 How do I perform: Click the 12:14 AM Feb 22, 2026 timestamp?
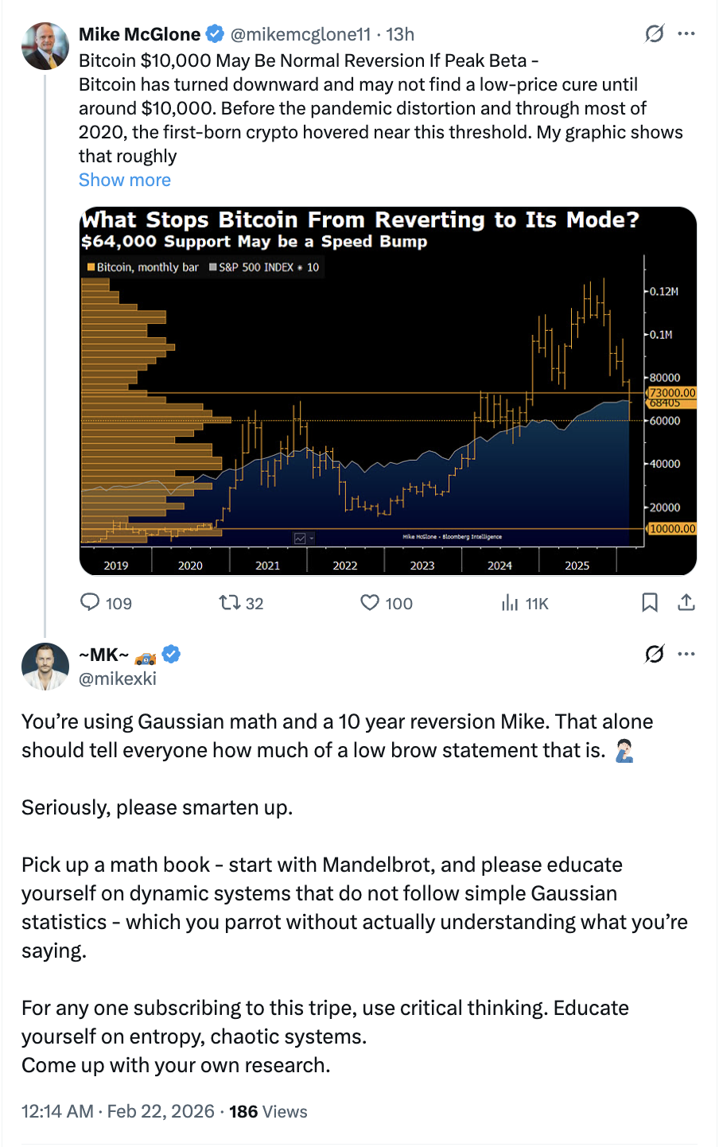point(118,1111)
